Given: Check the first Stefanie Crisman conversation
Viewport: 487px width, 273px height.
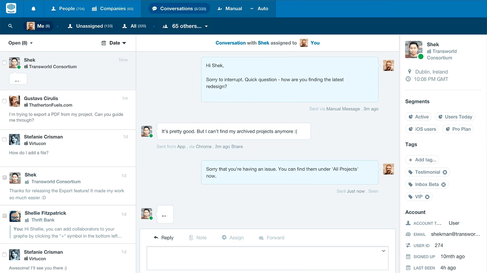Looking at the screenshot, I should pos(4,140).
